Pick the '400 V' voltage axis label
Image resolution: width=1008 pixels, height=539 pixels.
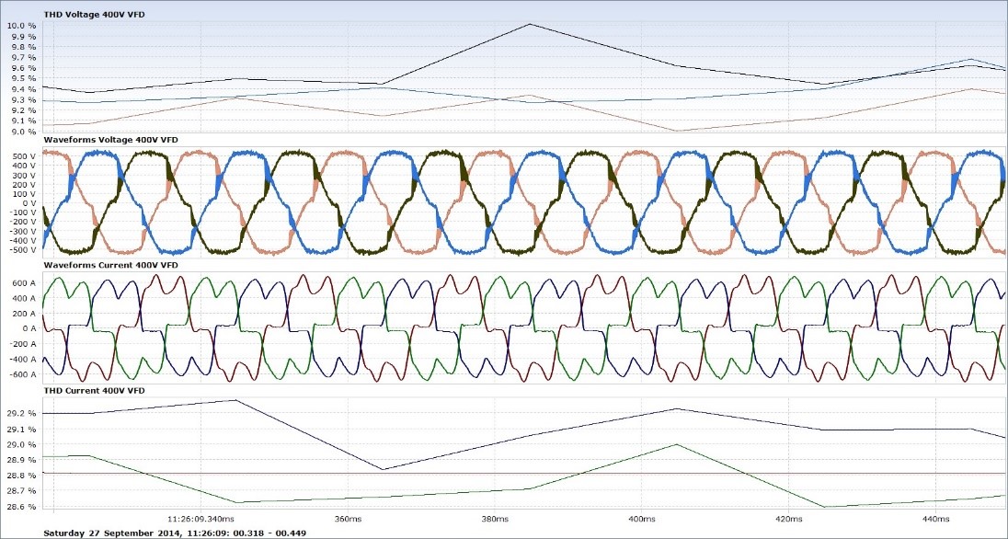coord(25,166)
